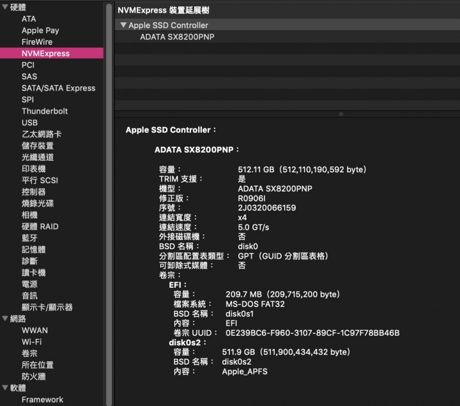460x406 pixels.
Task: Select 電源 in the sidebar
Action: (29, 284)
